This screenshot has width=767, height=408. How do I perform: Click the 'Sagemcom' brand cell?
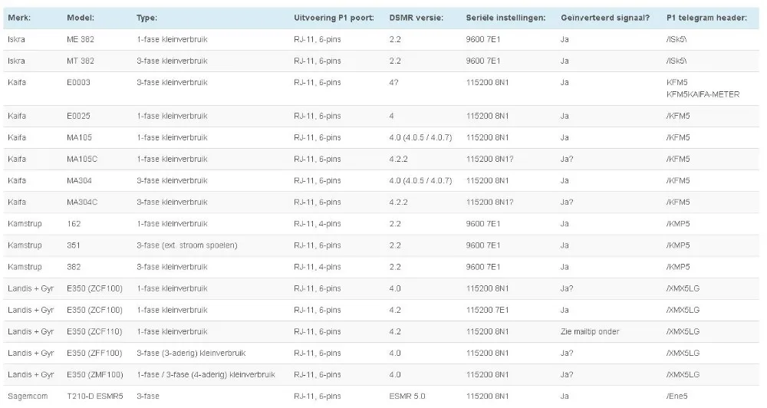pyautogui.click(x=28, y=396)
